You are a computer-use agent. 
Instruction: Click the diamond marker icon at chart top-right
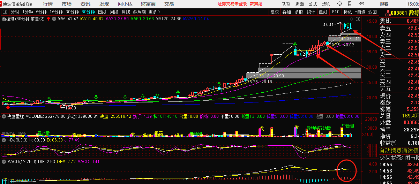352,18
